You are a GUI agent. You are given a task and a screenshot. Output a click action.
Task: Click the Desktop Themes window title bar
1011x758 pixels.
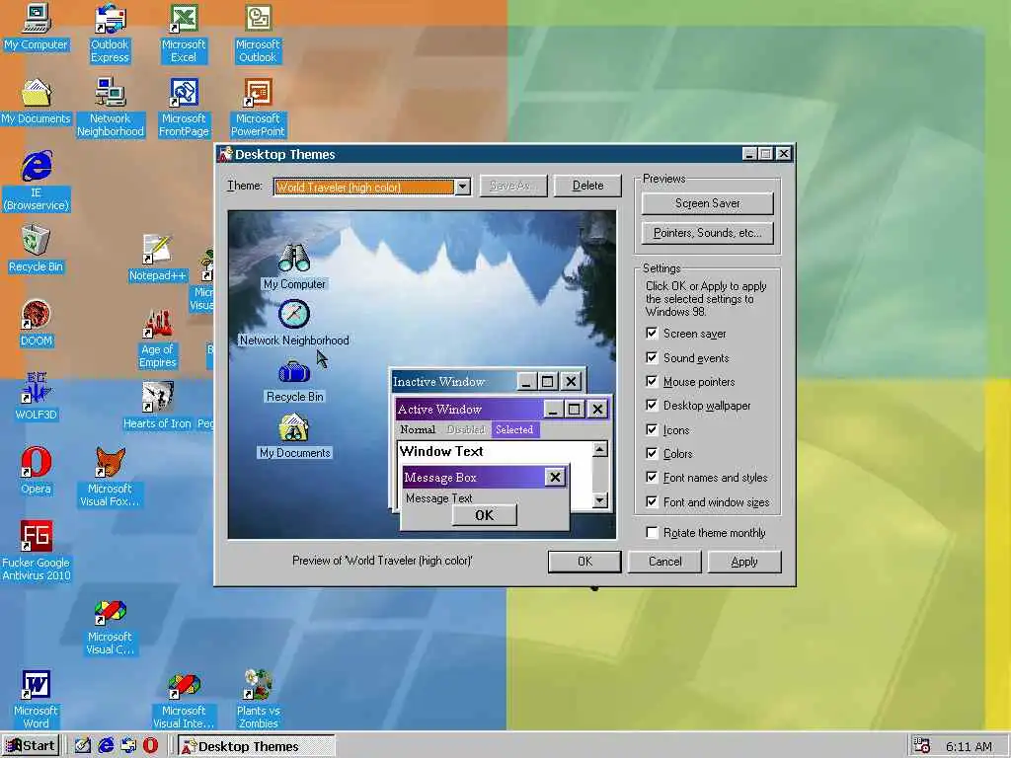pos(477,154)
